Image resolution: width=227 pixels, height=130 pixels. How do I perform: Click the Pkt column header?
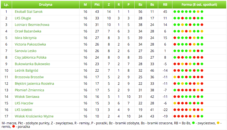click(97, 5)
